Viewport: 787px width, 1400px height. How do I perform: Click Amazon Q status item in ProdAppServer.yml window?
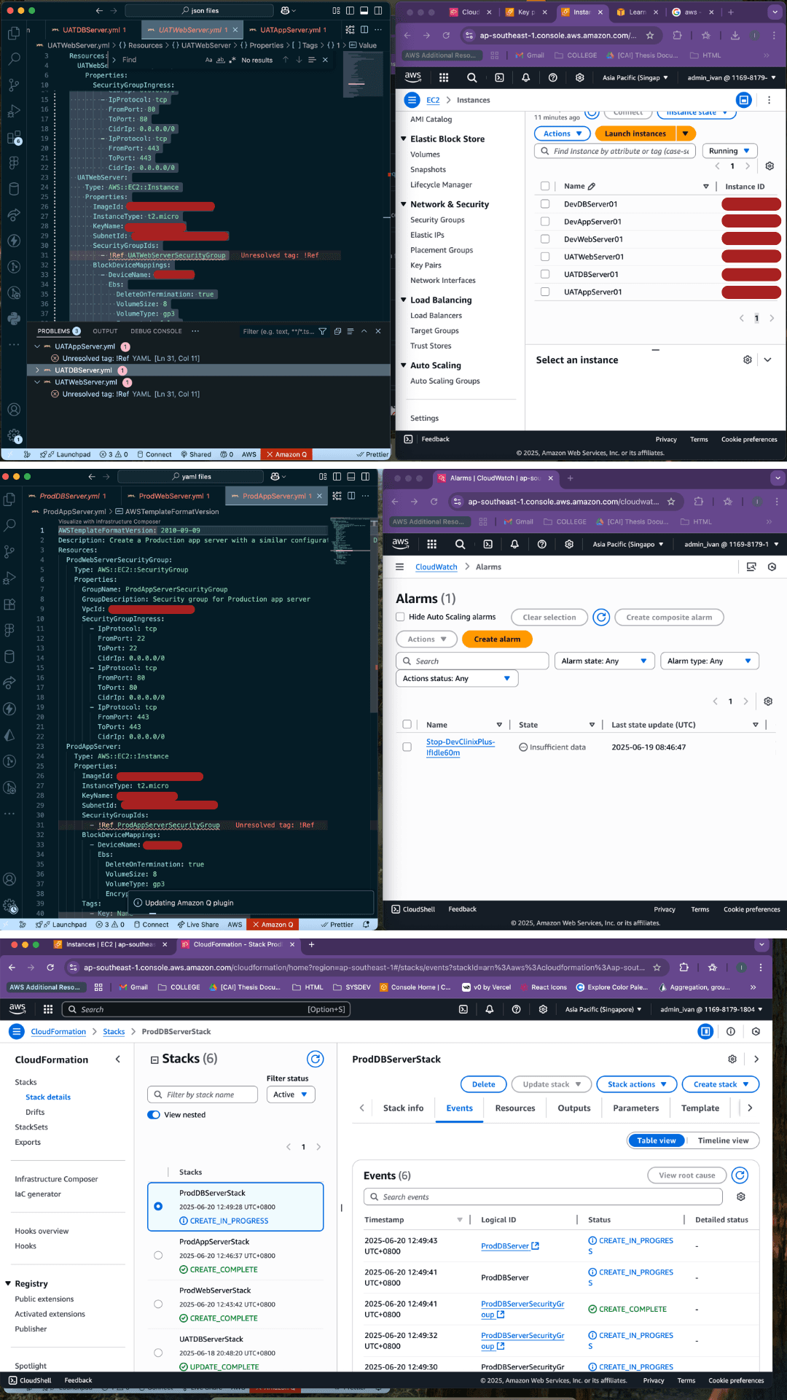point(273,925)
